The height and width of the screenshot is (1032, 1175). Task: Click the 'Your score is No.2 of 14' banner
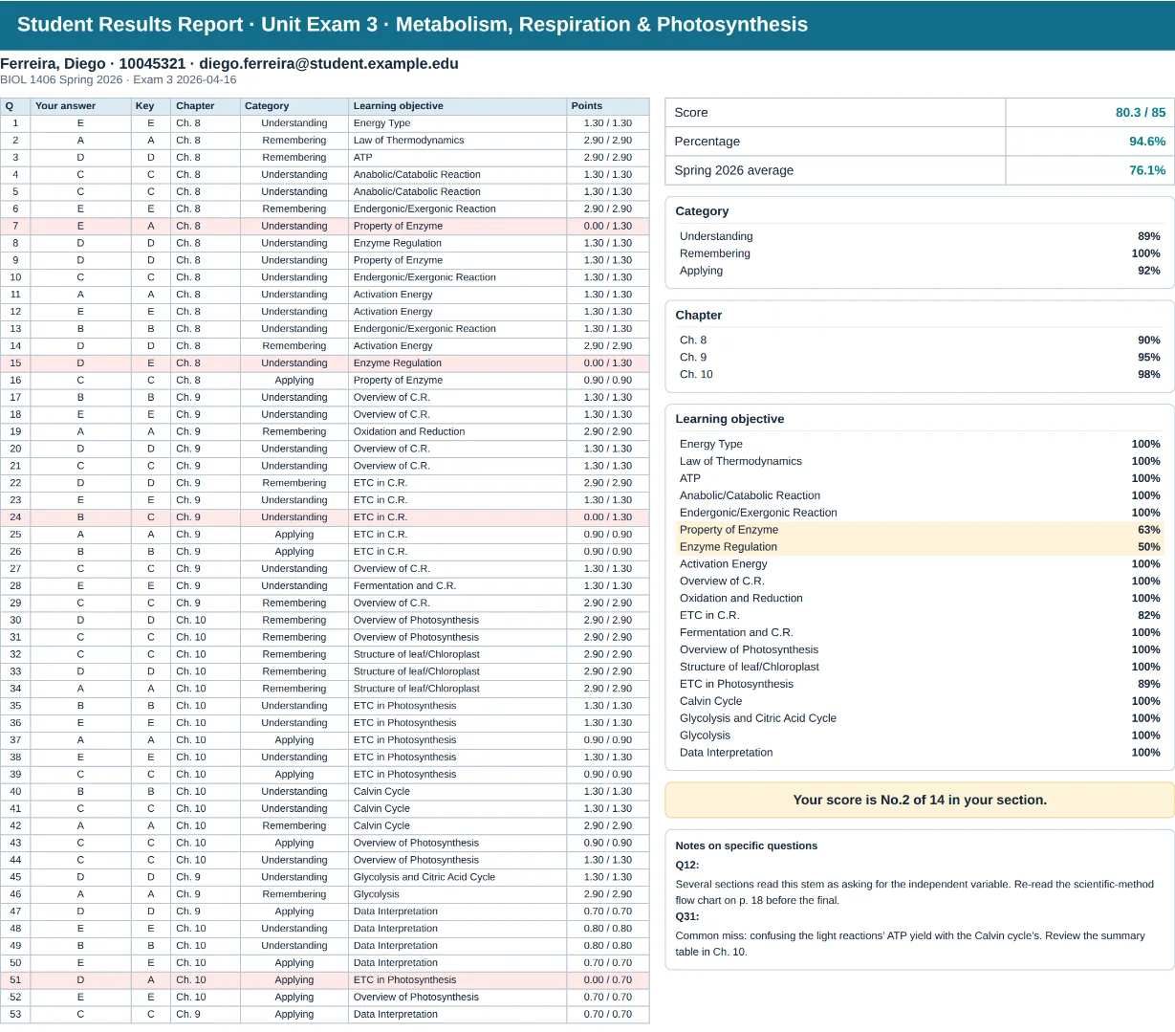[x=920, y=801]
